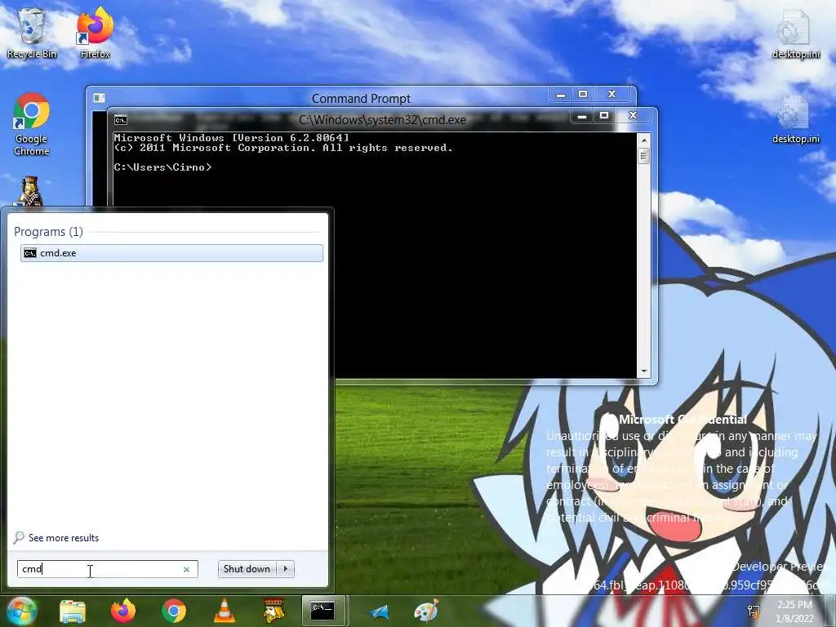Open cmd.exe window system menu icon

121,120
